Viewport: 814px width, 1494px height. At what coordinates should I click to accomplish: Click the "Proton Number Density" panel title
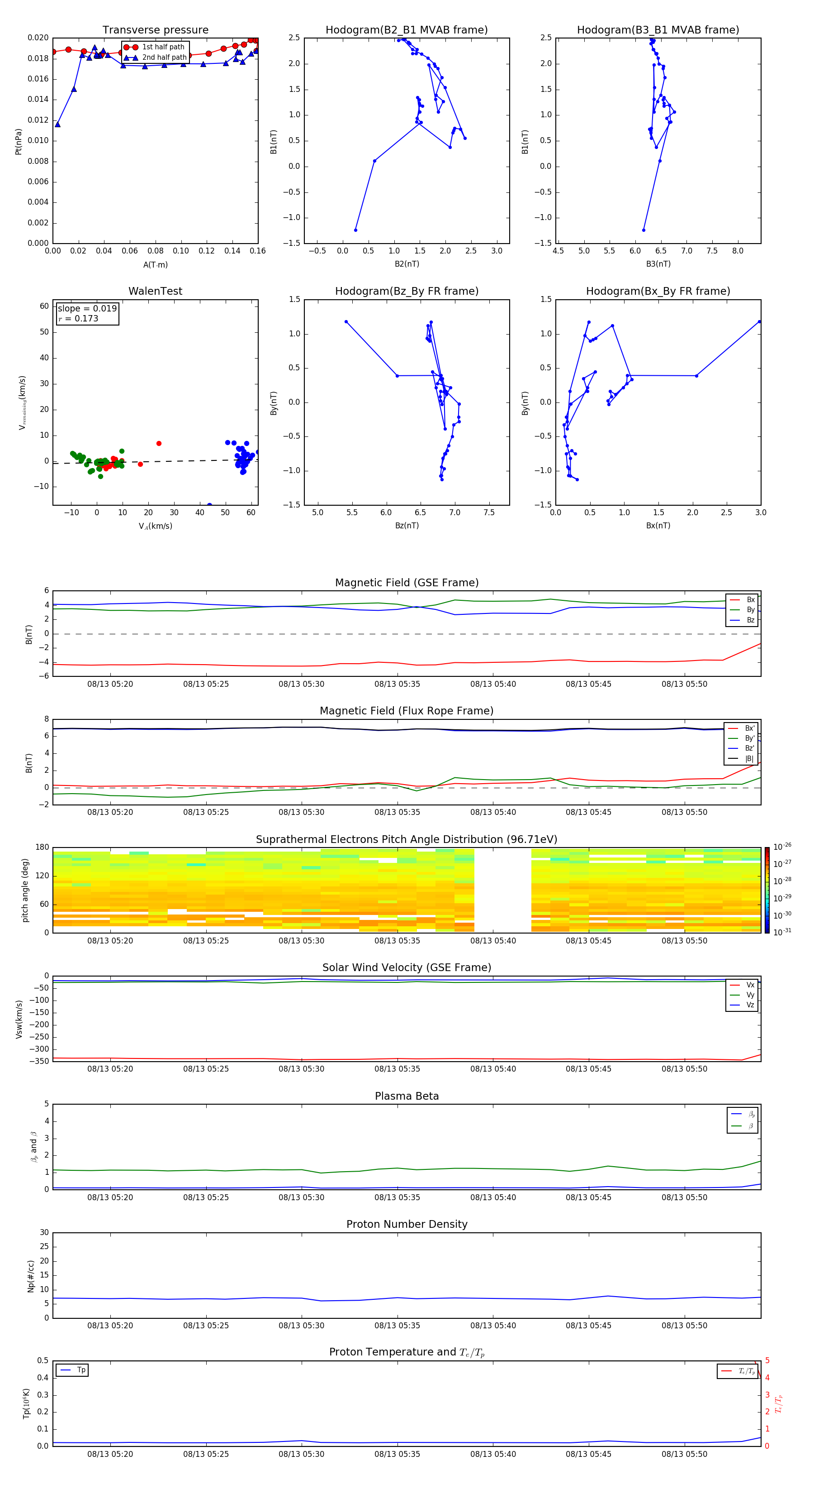[x=407, y=1224]
